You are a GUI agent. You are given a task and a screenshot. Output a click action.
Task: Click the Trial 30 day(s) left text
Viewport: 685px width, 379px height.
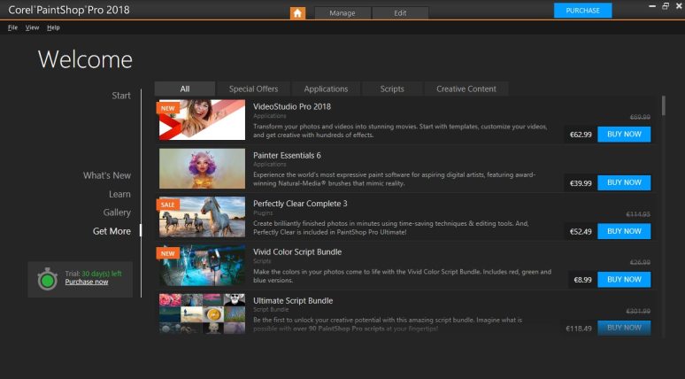(93, 274)
